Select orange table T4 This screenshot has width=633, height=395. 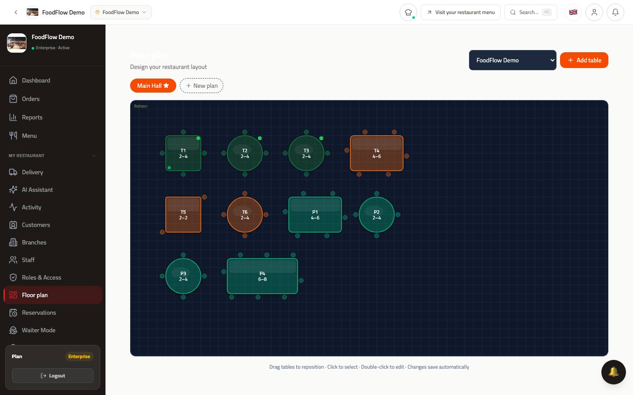click(377, 153)
